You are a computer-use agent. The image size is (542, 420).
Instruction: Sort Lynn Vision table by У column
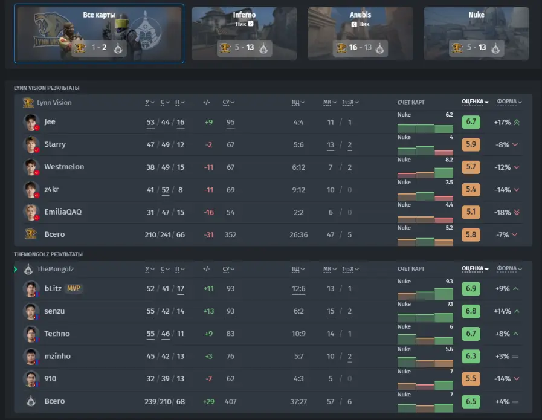150,102
